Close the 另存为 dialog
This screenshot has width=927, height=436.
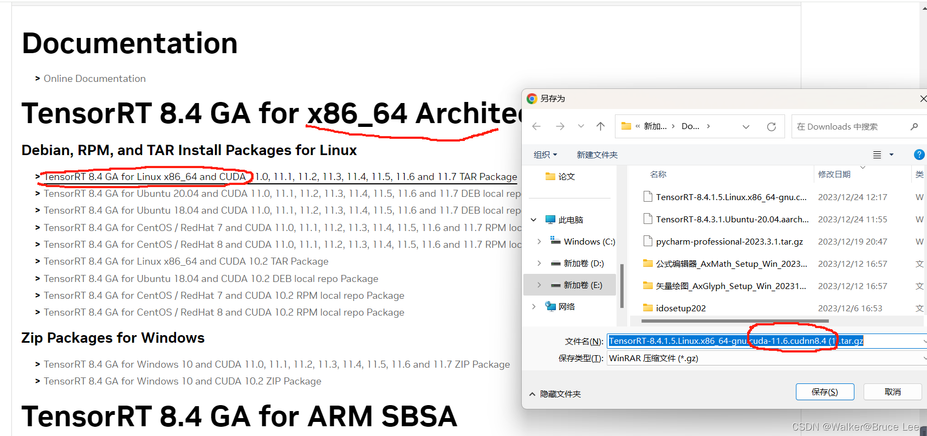923,98
